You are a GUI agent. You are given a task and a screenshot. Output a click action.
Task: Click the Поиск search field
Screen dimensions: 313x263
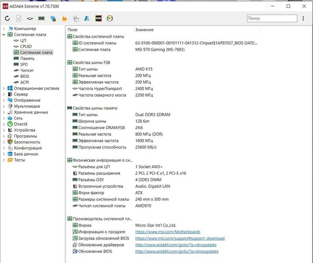coord(272,18)
